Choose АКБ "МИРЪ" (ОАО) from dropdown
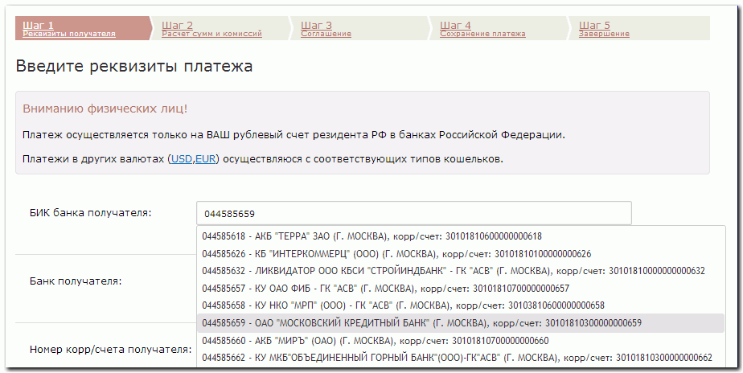743x373 pixels. click(375, 341)
